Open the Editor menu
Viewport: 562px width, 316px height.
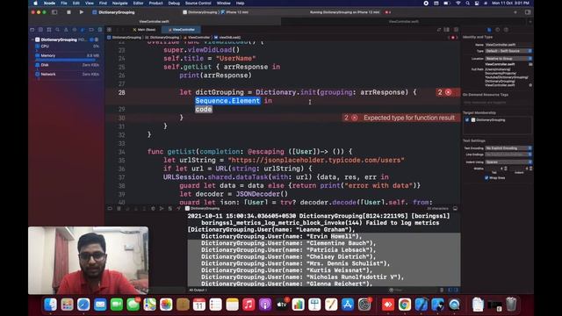tap(138, 4)
